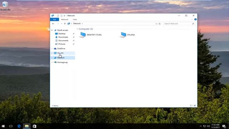Expand the Homegroup tree node
Screen dimensions: 229x129
point(52,62)
